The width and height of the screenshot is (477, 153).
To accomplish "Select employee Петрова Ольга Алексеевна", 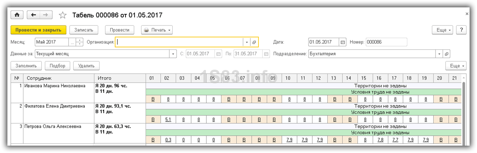I will point(52,126).
